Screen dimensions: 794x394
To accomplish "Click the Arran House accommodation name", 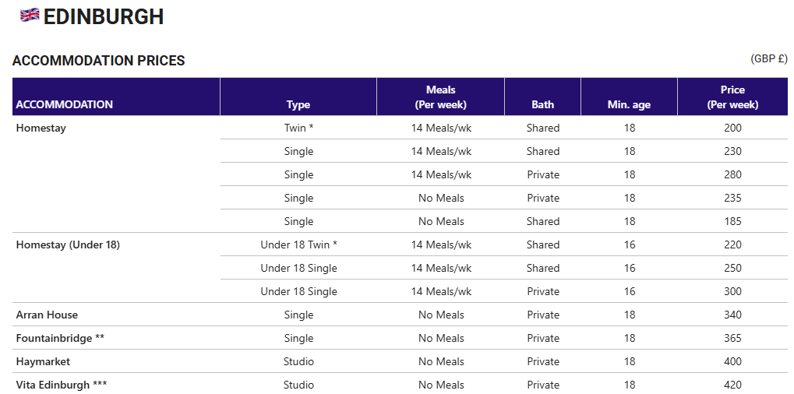I will coord(47,315).
